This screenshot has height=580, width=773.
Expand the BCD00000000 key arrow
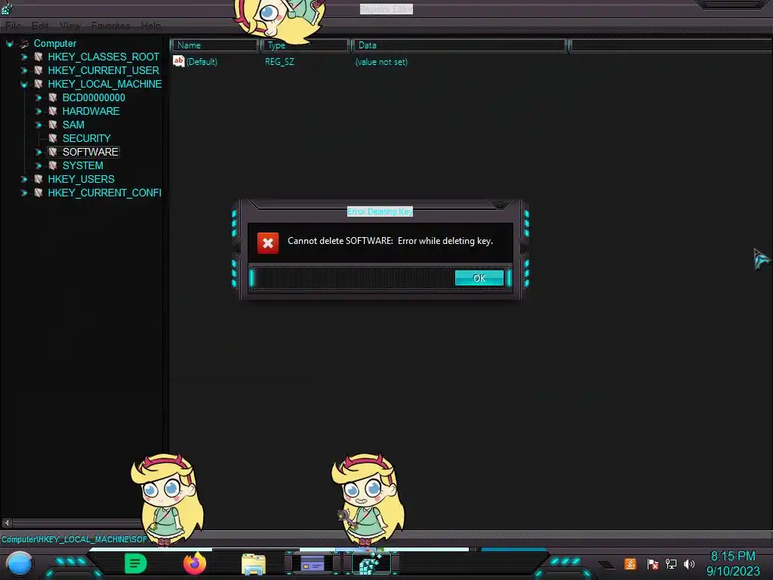(x=38, y=97)
